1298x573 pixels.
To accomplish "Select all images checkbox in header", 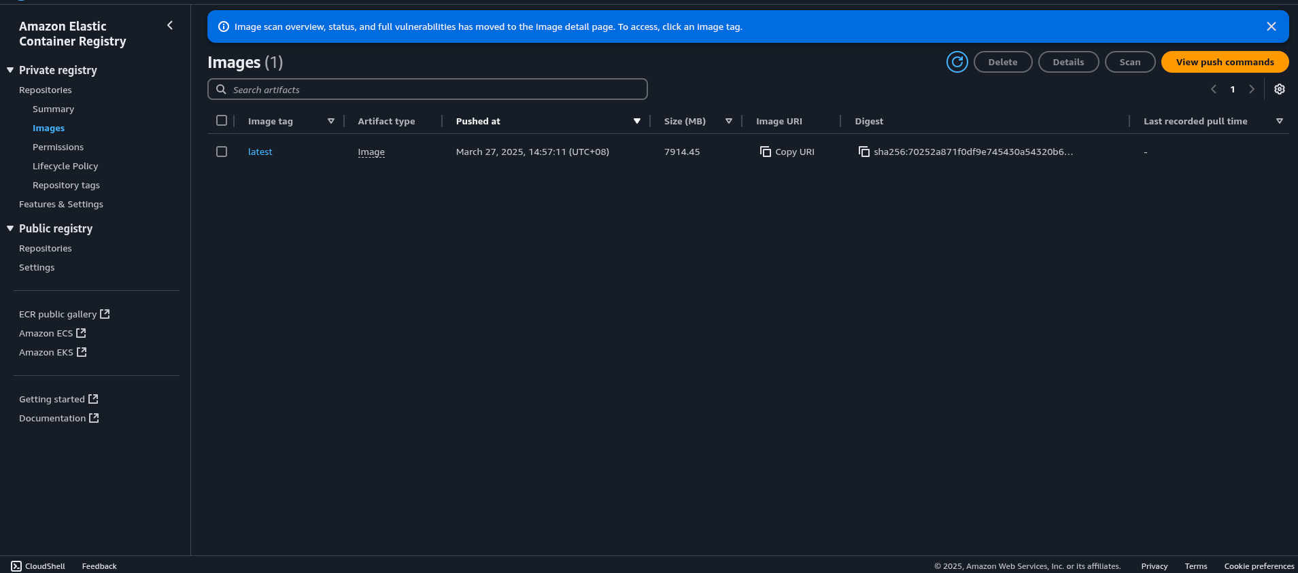I will click(222, 120).
